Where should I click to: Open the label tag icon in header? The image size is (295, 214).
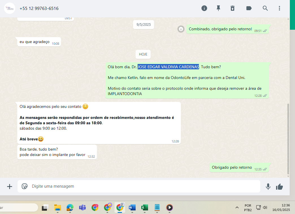click(x=249, y=8)
